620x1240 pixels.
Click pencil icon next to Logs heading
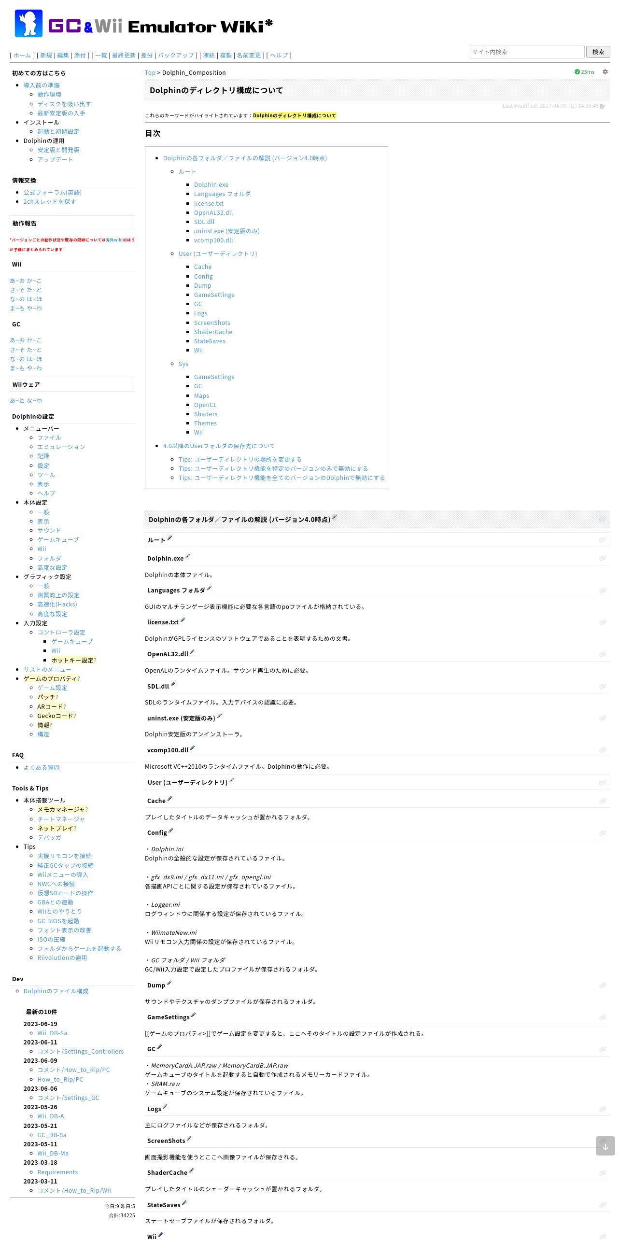[x=165, y=1107]
